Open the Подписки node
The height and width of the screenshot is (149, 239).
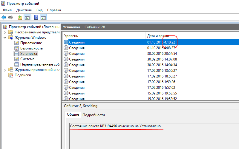pyautogui.click(x=23, y=75)
